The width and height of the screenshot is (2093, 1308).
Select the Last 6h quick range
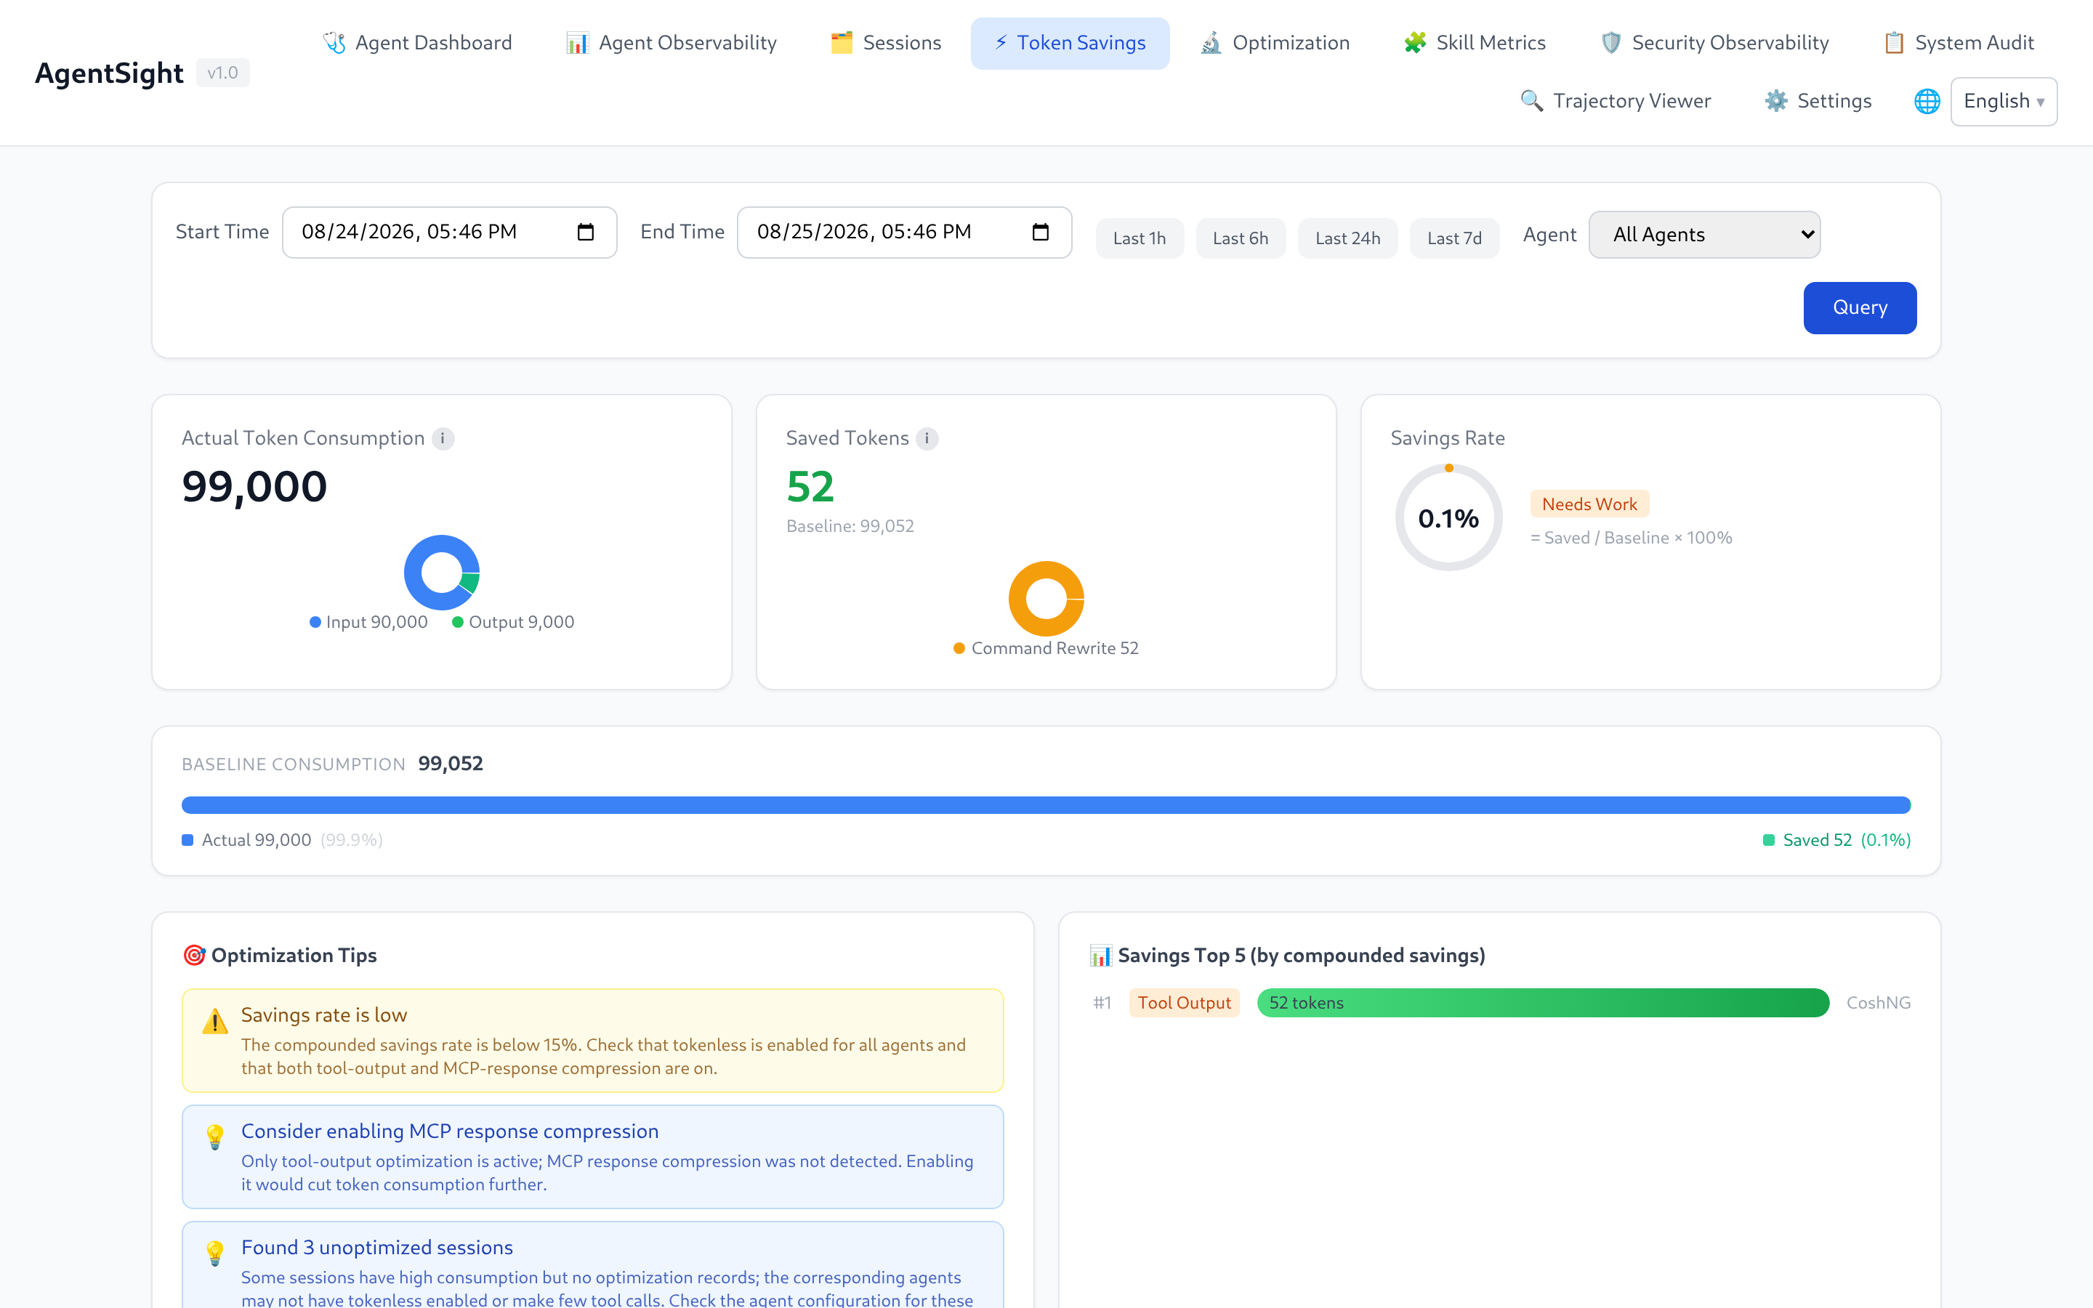click(1241, 238)
